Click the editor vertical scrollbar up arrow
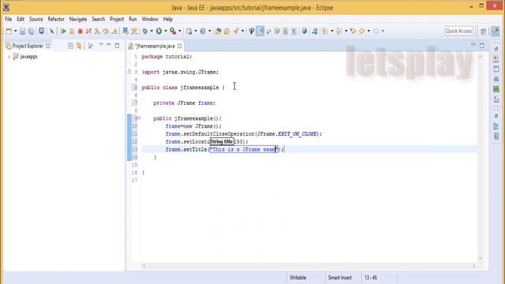 [481, 57]
